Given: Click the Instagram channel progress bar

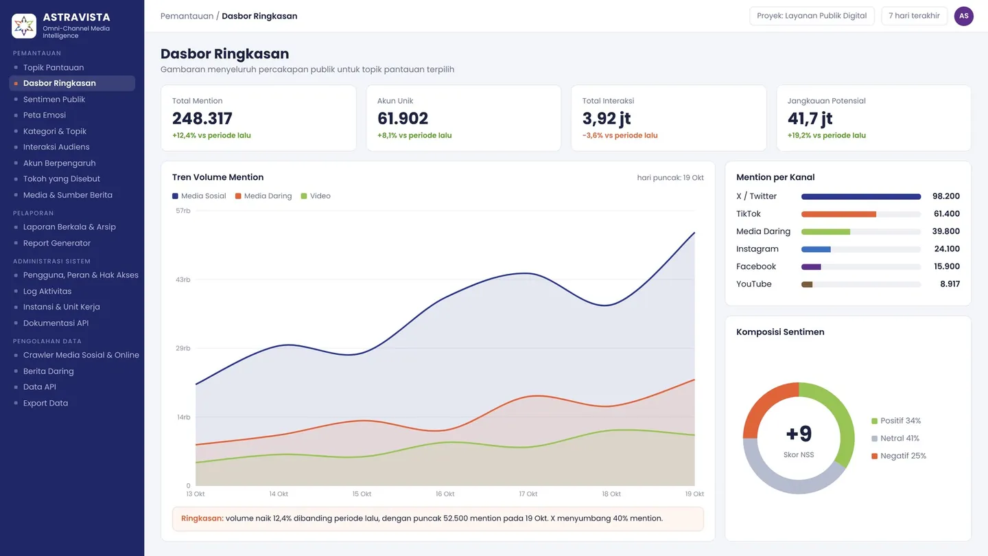Looking at the screenshot, I should [x=861, y=249].
